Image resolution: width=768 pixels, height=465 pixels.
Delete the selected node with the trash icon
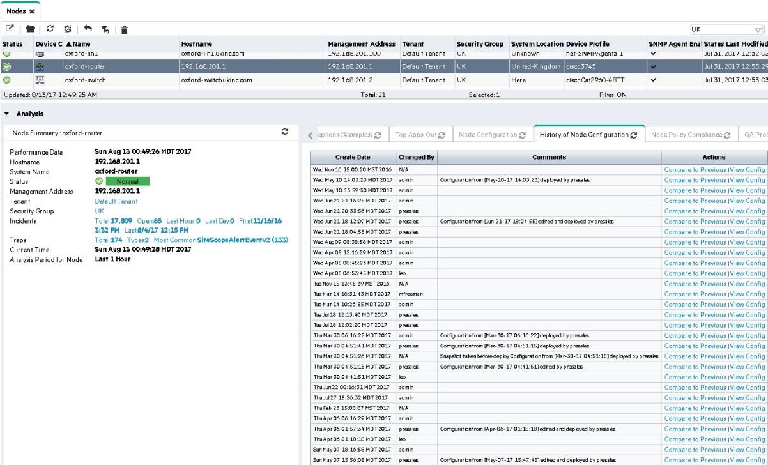tap(125, 29)
